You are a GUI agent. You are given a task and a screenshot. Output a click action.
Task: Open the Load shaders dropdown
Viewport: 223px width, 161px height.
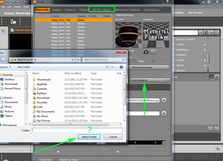[x=150, y=80]
